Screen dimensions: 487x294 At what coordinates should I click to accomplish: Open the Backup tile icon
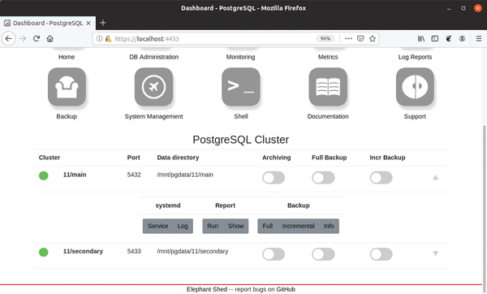pos(67,87)
